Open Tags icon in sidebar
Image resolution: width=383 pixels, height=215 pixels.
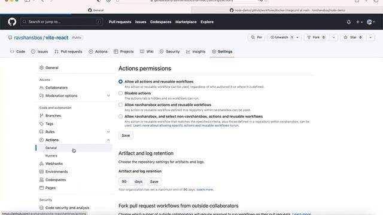[x=41, y=124]
